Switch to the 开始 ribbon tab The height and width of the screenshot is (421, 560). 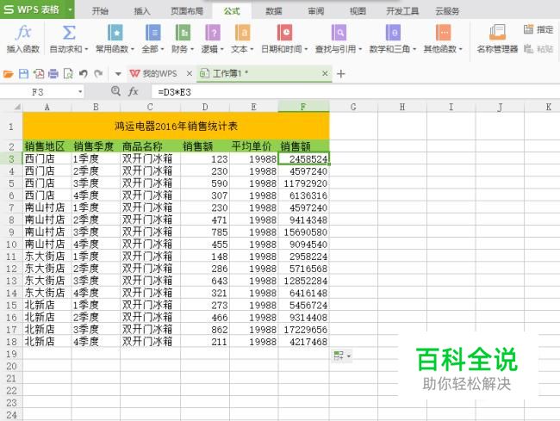coord(100,11)
